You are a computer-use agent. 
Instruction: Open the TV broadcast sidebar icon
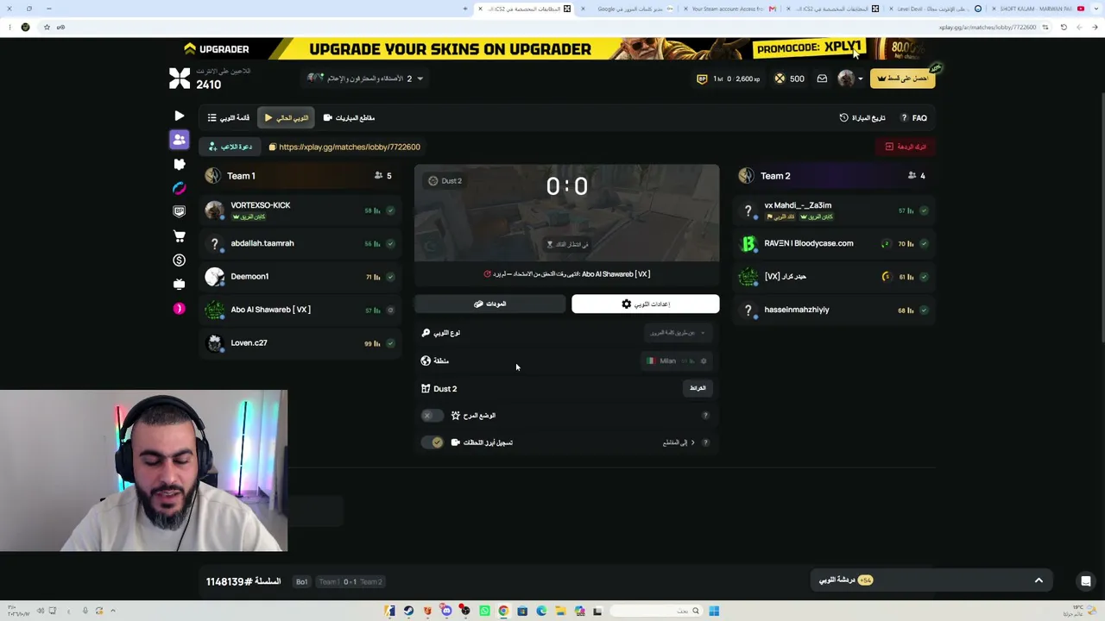179,284
